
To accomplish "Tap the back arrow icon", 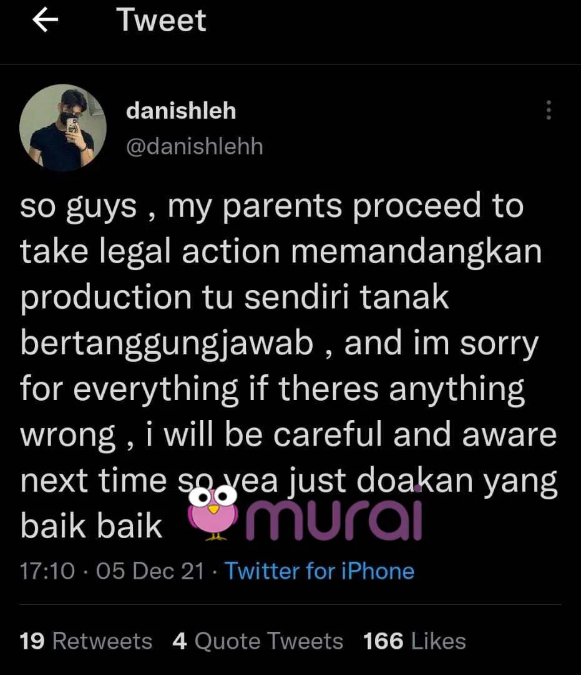I will pyautogui.click(x=45, y=21).
